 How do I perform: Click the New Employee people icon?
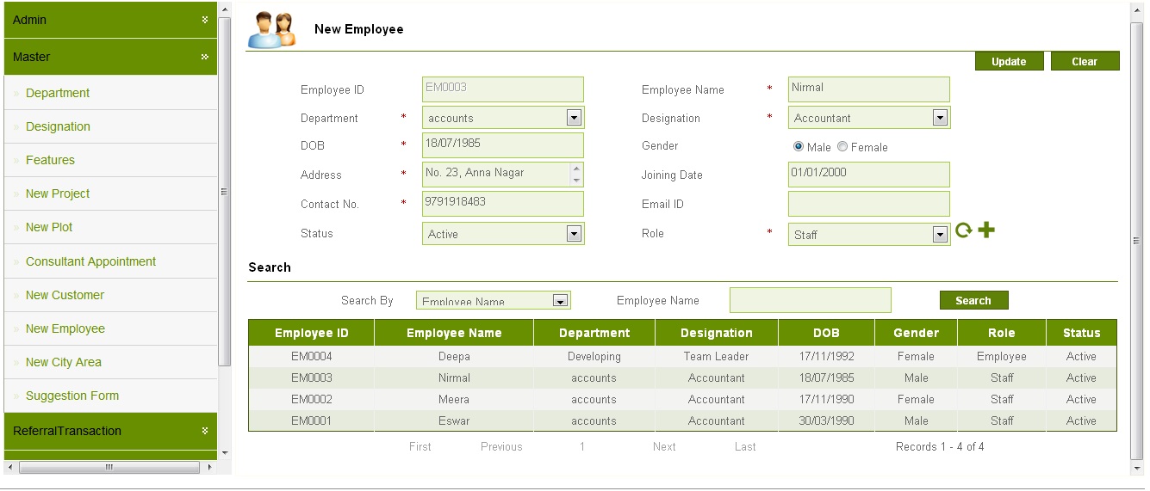pyautogui.click(x=271, y=30)
